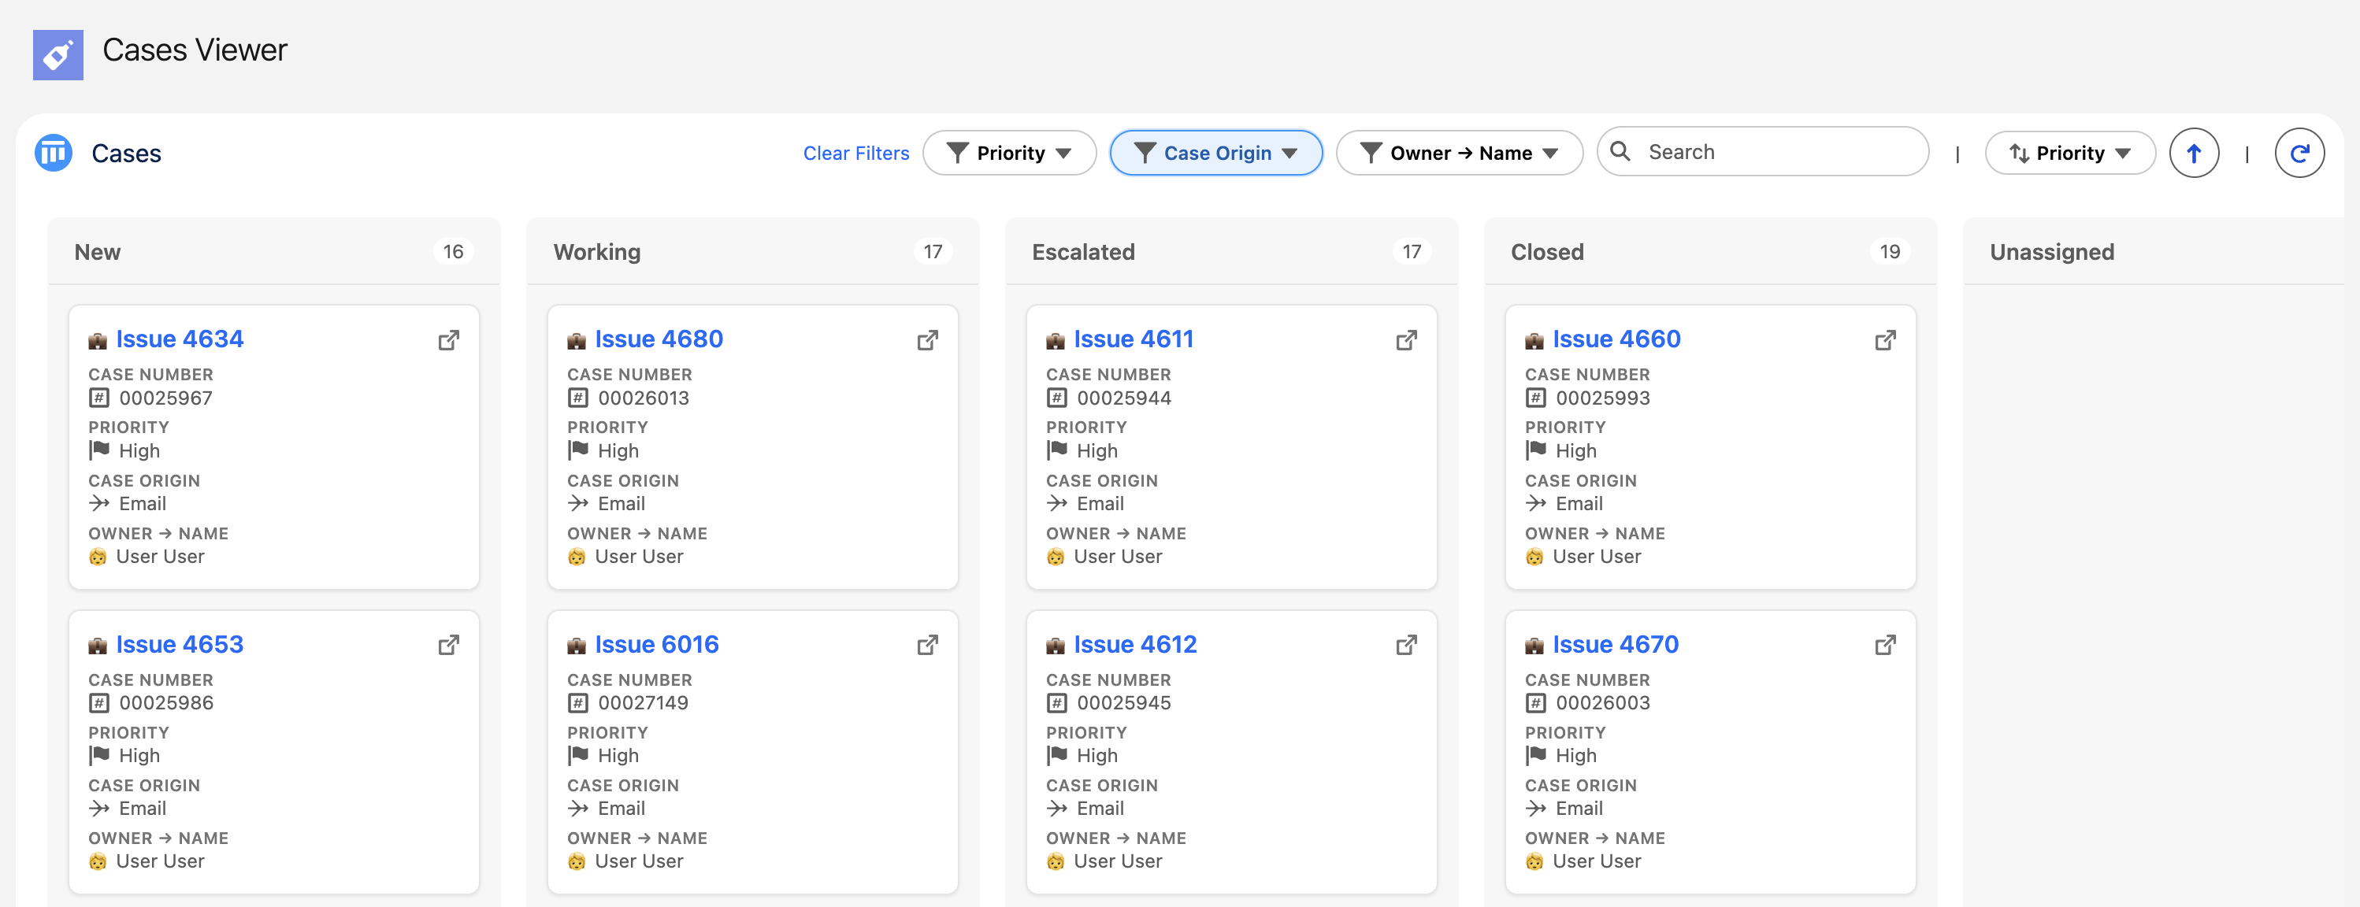Open Issue 6016 external link icon

click(x=928, y=646)
